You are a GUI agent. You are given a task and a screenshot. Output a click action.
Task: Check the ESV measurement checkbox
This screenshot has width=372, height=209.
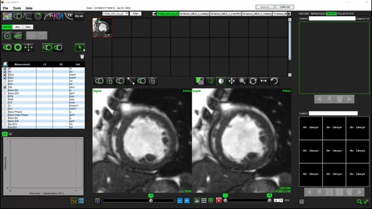coord(5,84)
